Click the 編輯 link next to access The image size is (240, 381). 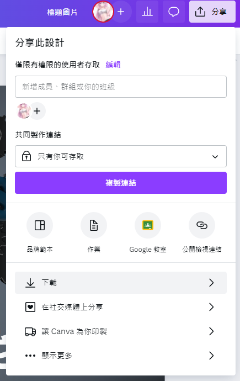(113, 65)
